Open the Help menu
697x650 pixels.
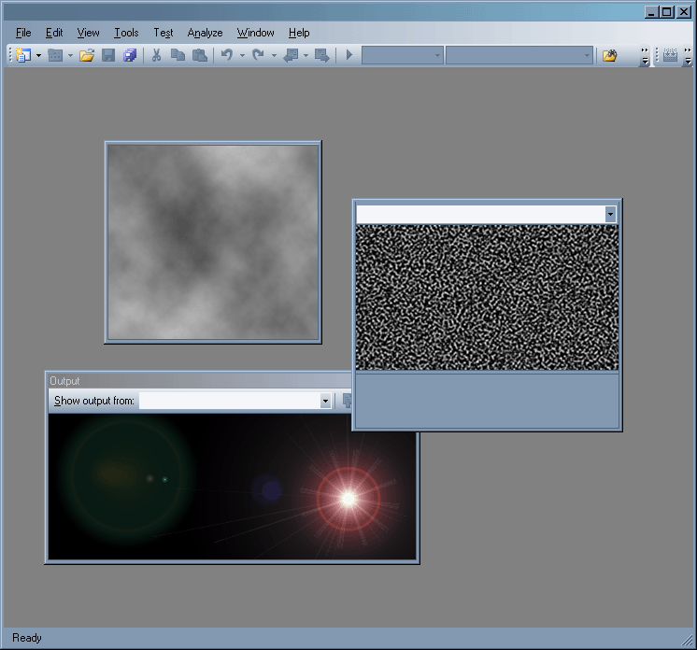[299, 33]
